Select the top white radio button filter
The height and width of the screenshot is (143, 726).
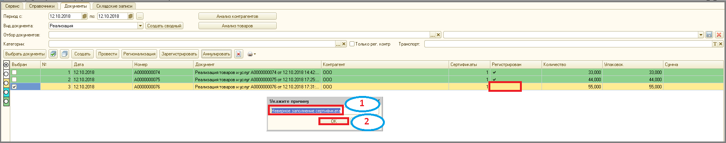pyautogui.click(x=6, y=65)
